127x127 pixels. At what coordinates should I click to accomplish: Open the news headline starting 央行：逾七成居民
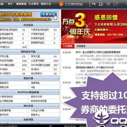(x=98, y=52)
